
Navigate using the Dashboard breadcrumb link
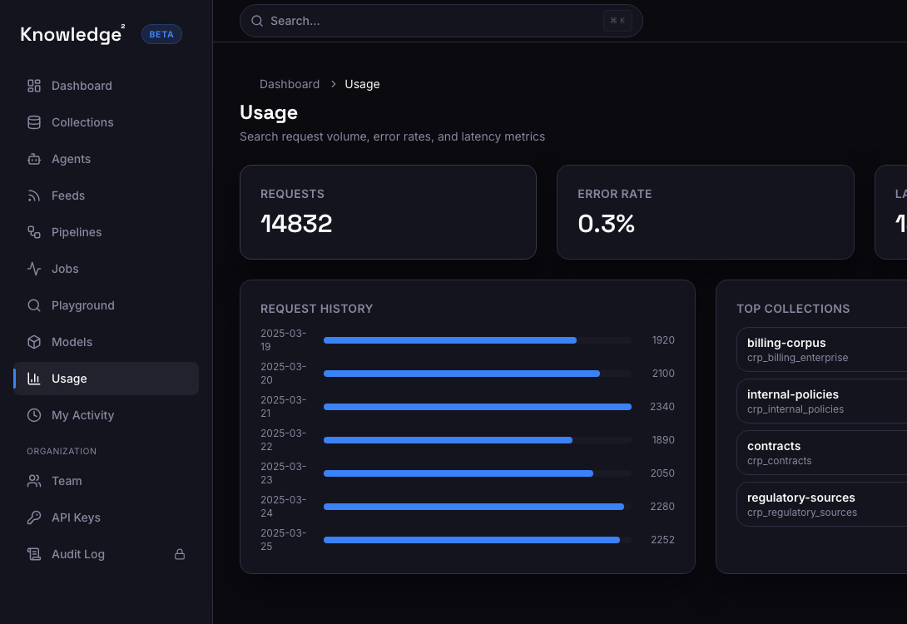290,84
